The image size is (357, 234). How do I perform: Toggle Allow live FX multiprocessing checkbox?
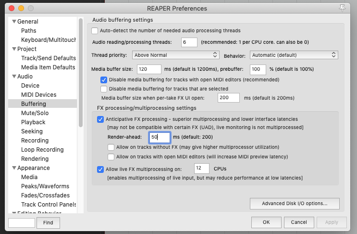coord(100,169)
